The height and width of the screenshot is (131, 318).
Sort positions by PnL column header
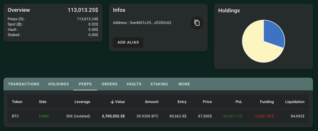click(238, 102)
